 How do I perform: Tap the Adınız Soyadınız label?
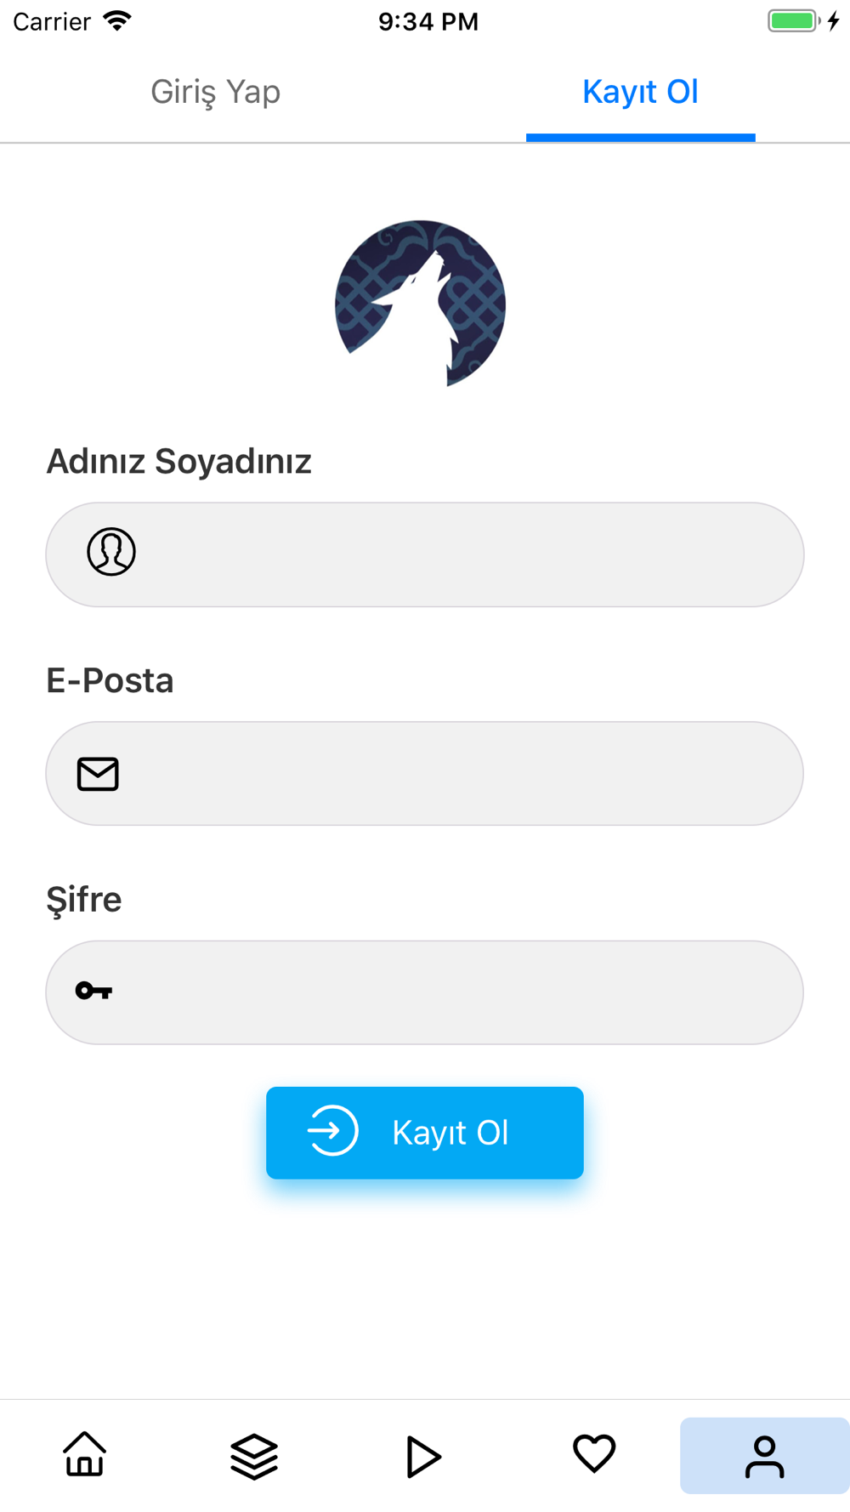pyautogui.click(x=179, y=462)
